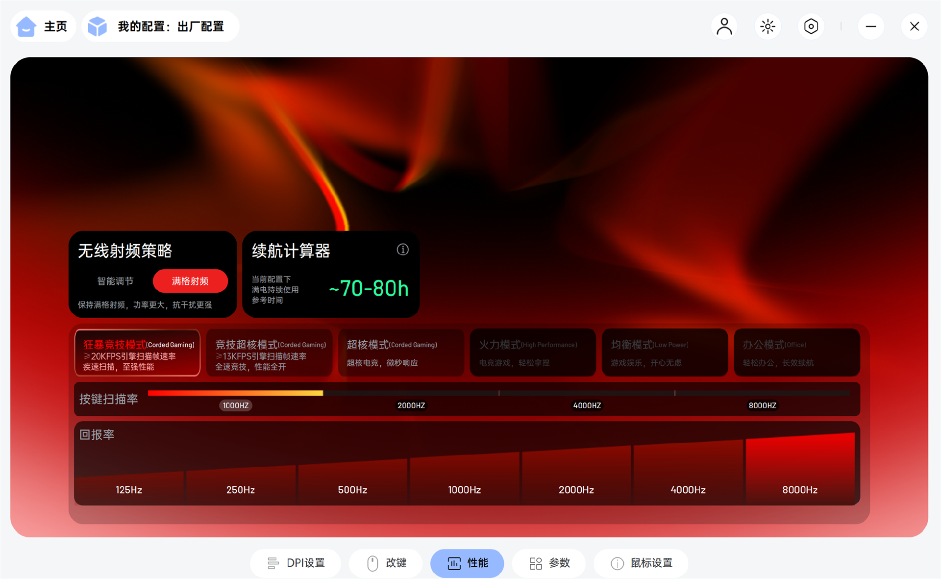941x579 pixels.
Task: Open the hexagon settings icon
Action: (x=811, y=26)
